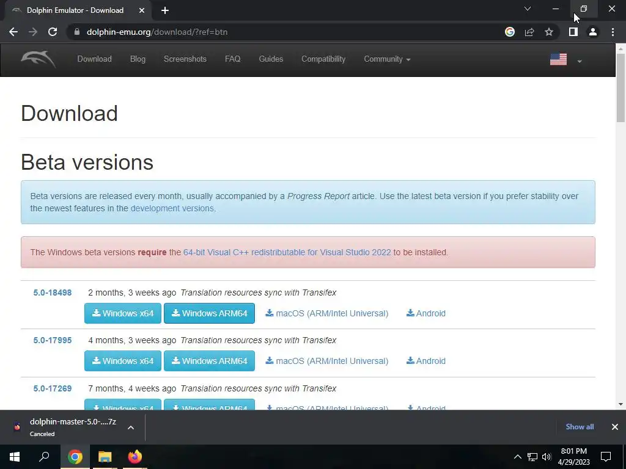Reload the page using the refresh icon
The width and height of the screenshot is (626, 469).
tap(53, 32)
